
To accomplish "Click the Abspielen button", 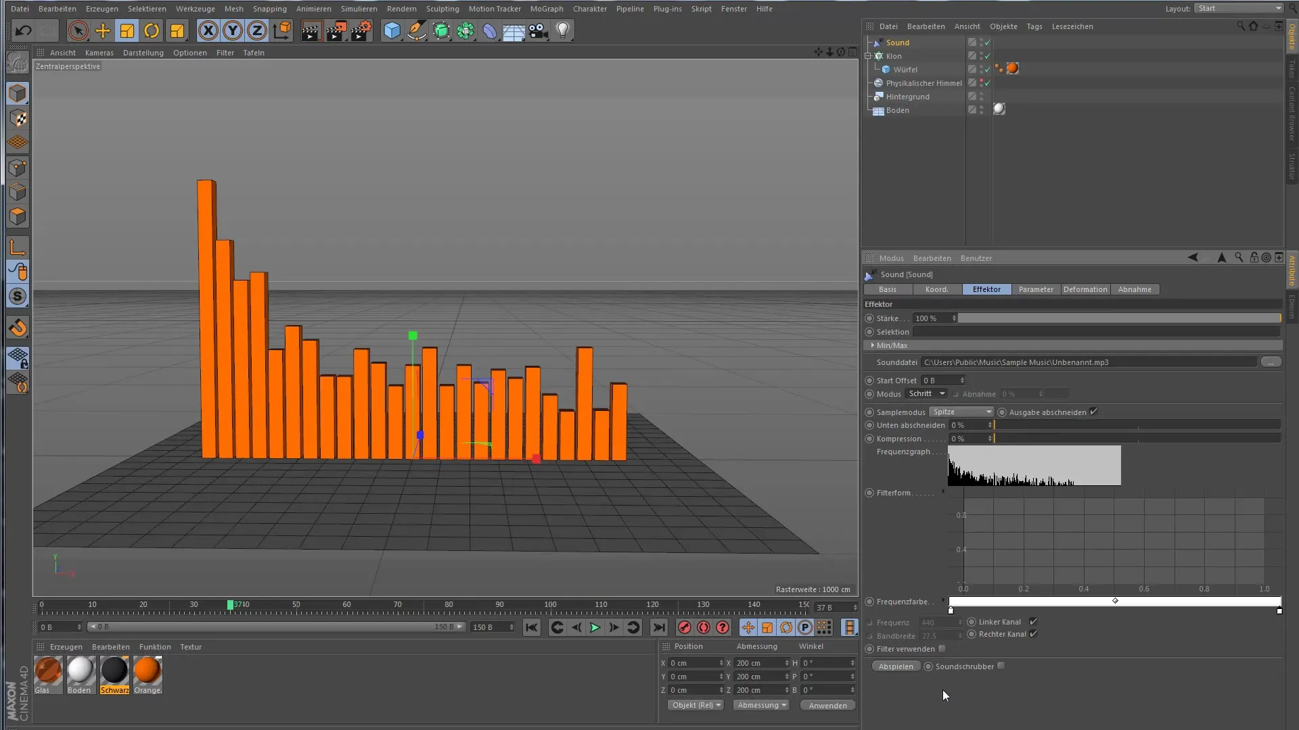I will pyautogui.click(x=896, y=666).
